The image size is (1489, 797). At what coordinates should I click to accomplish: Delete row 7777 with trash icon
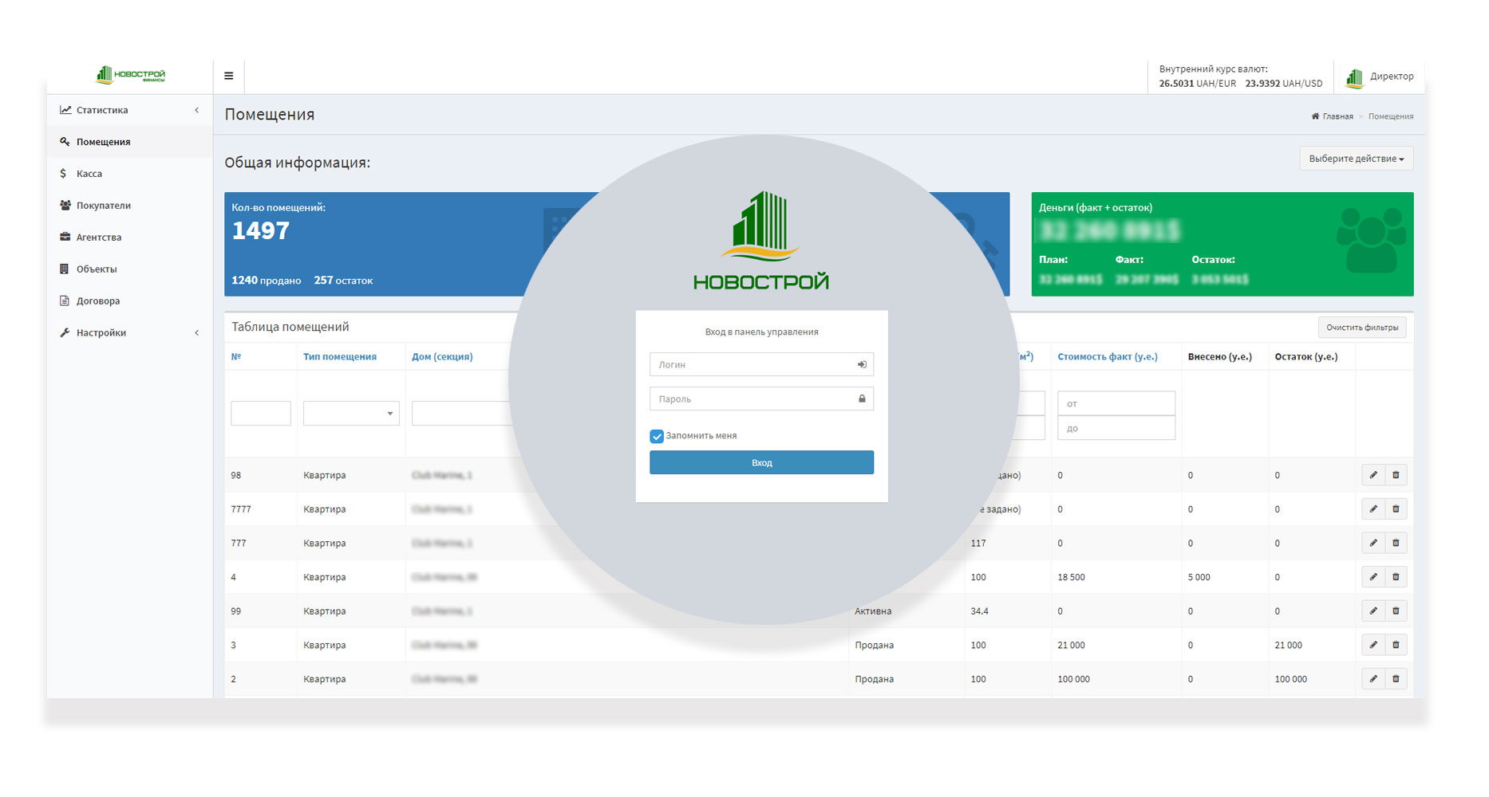pyautogui.click(x=1396, y=509)
